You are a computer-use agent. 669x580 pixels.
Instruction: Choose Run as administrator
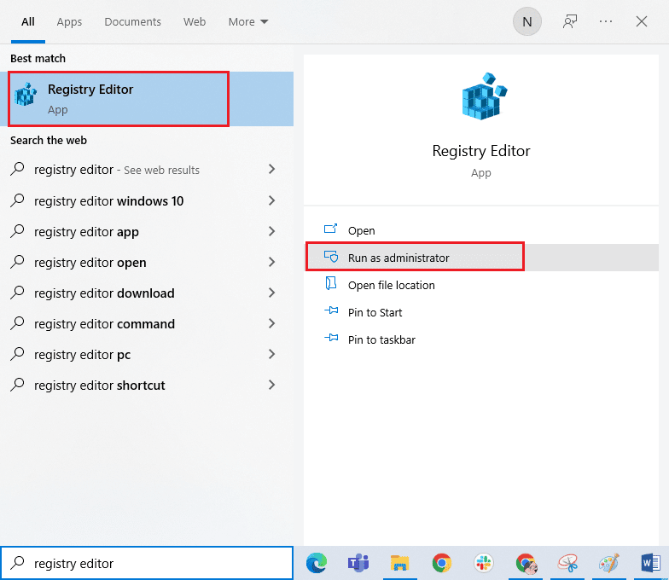point(481,258)
